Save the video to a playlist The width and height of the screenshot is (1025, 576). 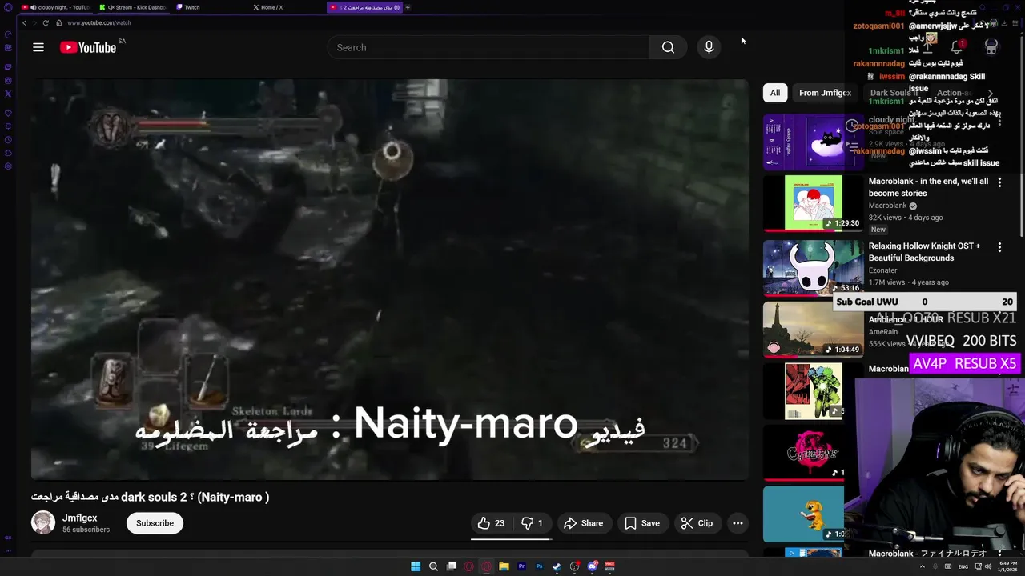[642, 523]
